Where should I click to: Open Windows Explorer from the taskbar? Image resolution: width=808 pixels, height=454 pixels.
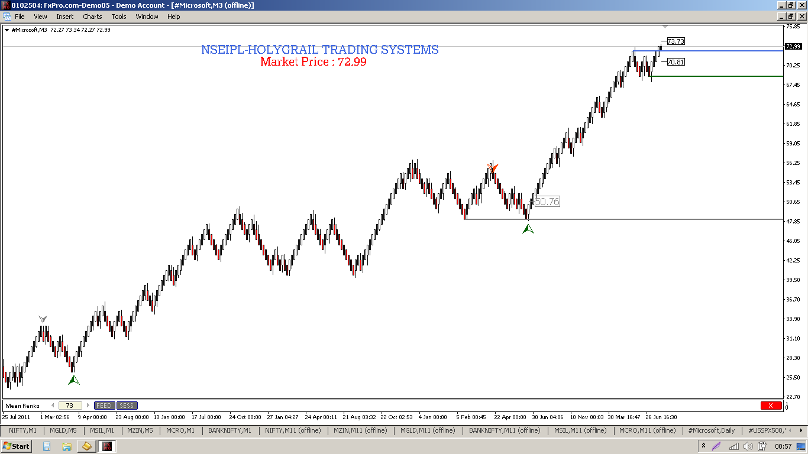tap(67, 446)
